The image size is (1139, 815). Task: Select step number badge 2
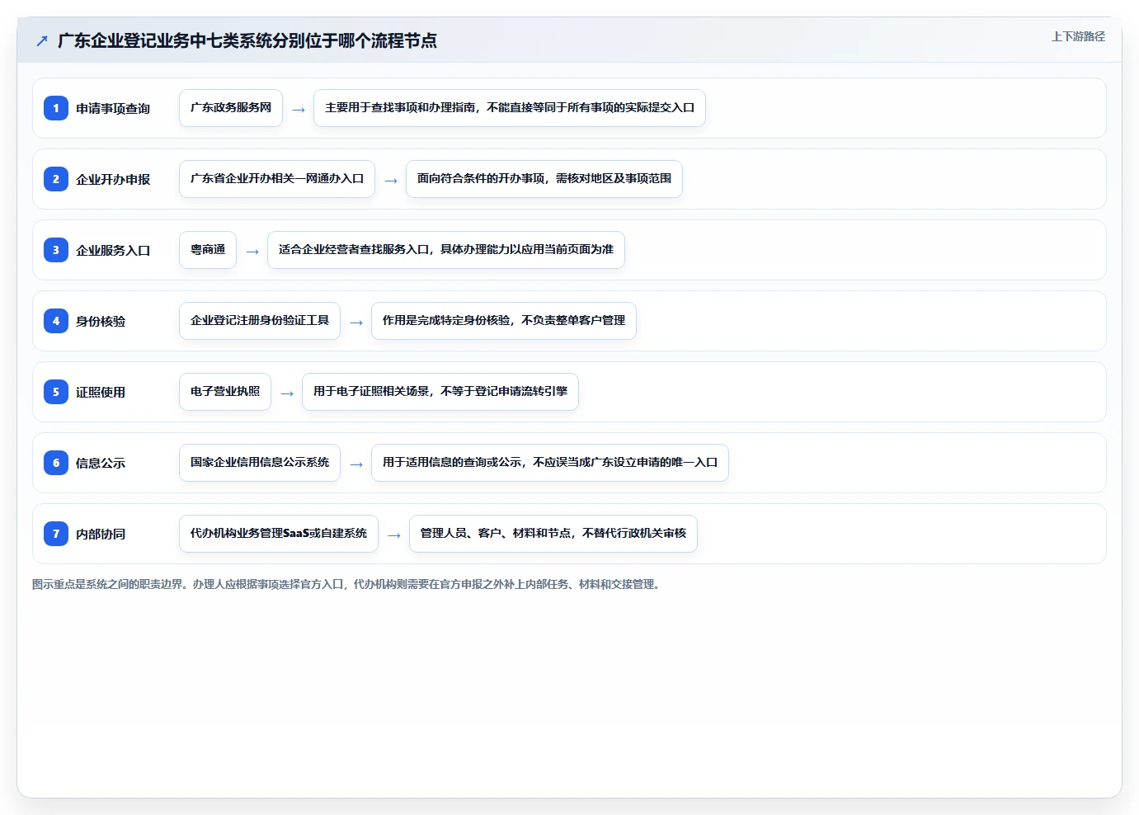pyautogui.click(x=56, y=179)
